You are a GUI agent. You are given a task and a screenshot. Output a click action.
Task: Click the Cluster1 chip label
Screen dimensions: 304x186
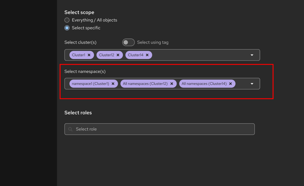pyautogui.click(x=79, y=55)
